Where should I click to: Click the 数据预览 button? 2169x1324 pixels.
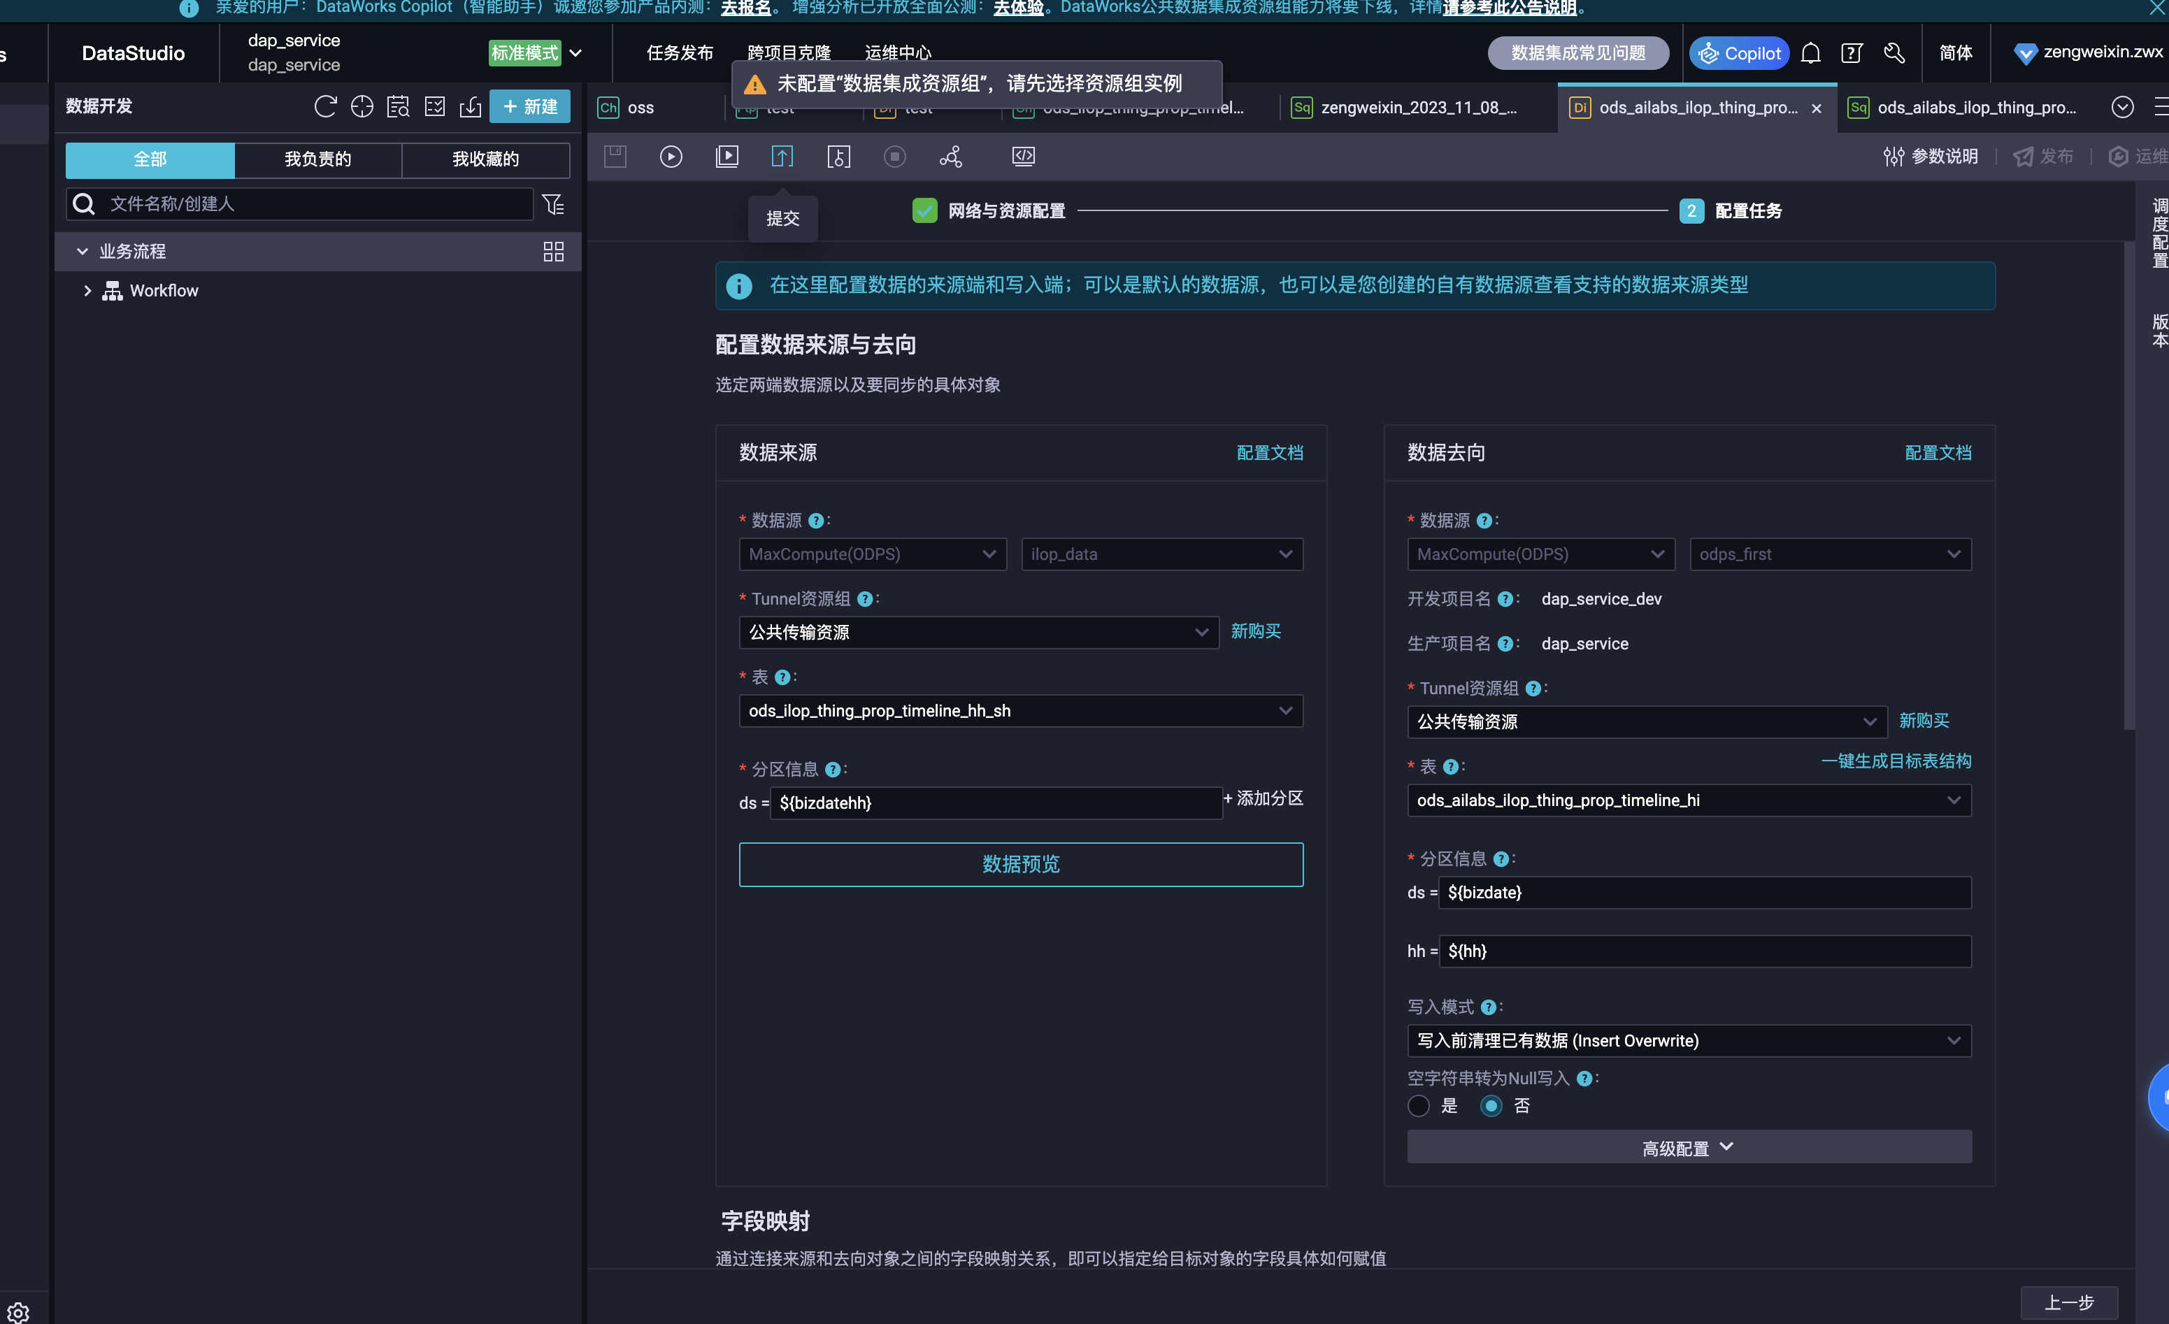tap(1020, 865)
